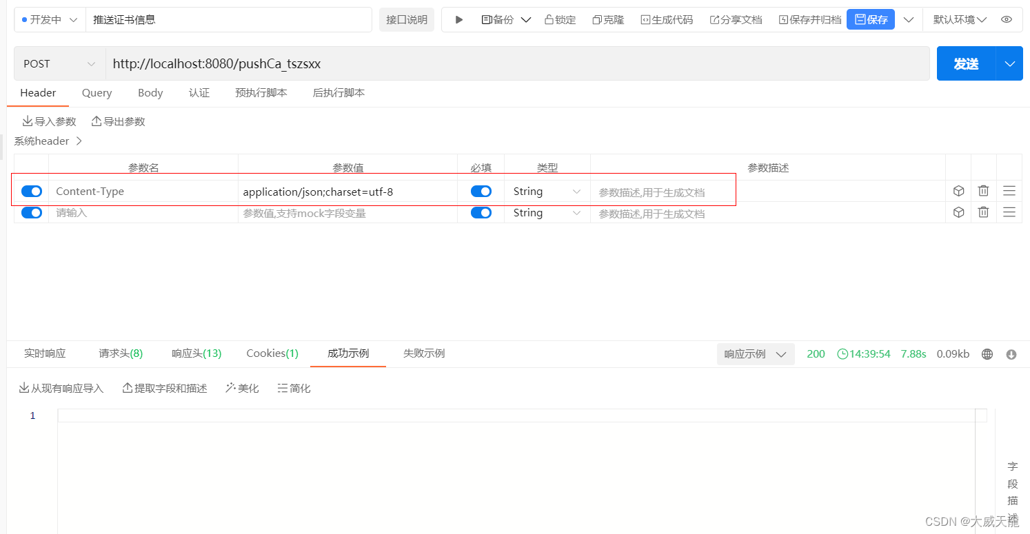Click the run play icon in toolbar

point(459,20)
